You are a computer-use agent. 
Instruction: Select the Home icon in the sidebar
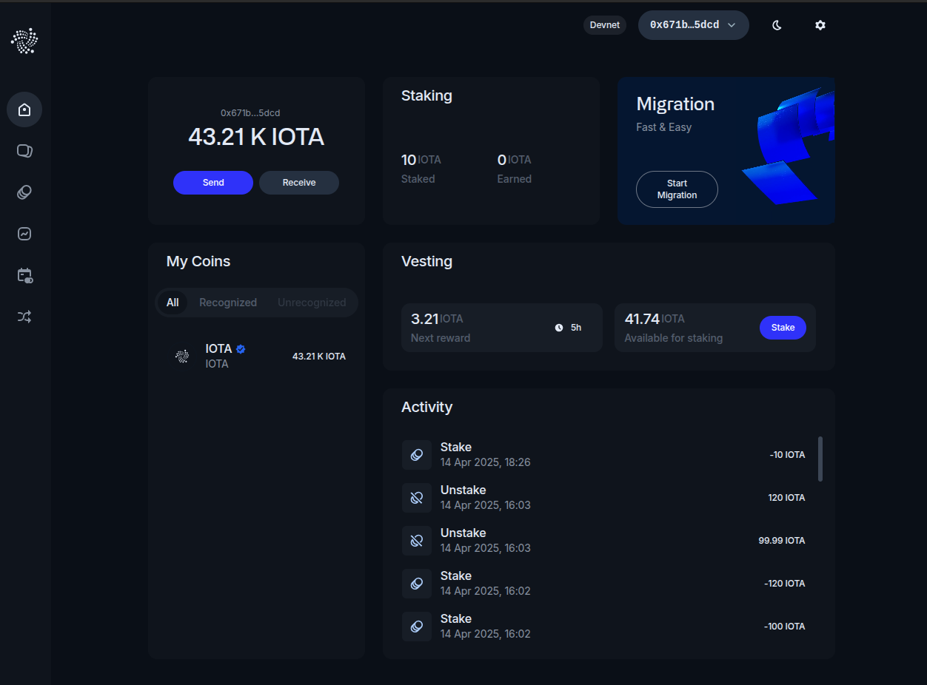[x=24, y=109]
